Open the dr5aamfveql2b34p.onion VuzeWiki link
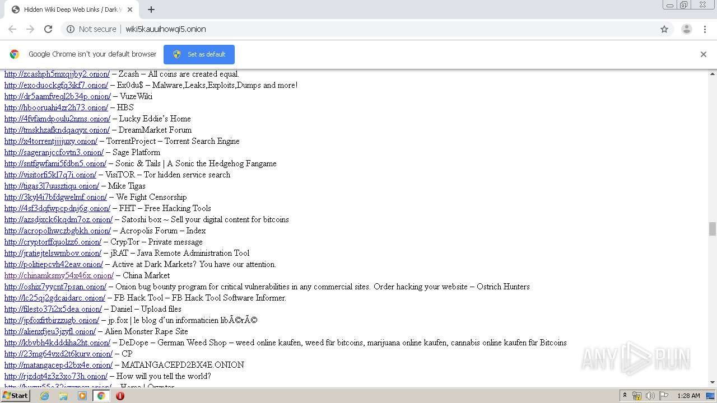The image size is (717, 403). 58,96
